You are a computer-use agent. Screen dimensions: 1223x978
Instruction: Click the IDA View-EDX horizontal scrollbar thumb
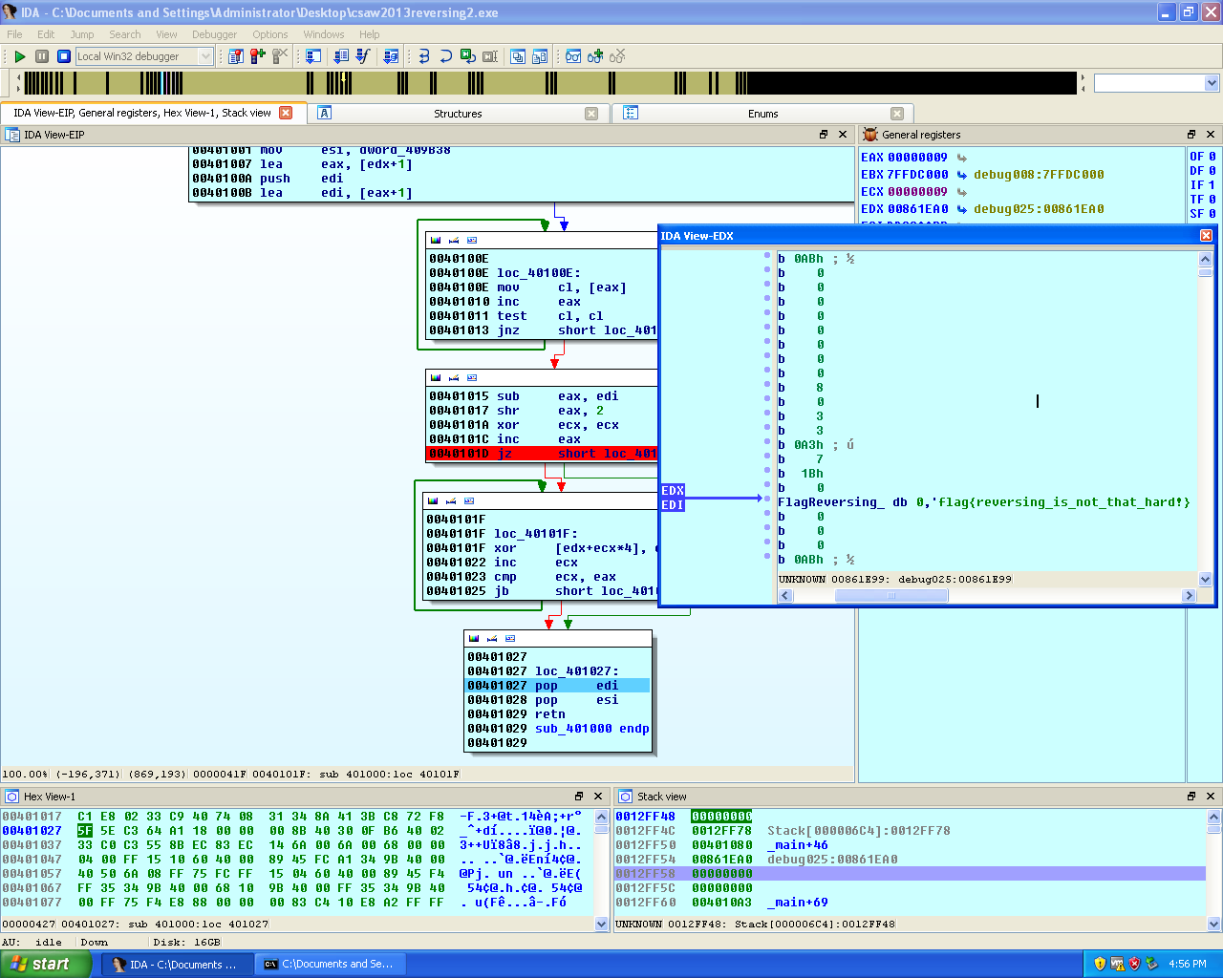[891, 596]
